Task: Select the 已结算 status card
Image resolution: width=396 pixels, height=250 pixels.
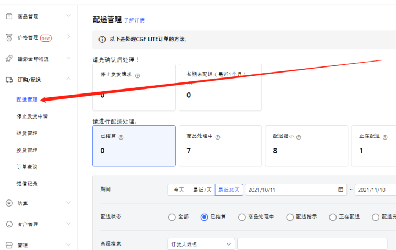Action: (134, 146)
